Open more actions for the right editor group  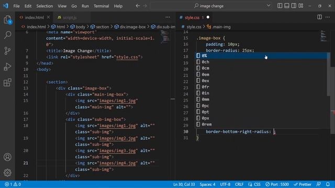[328, 17]
